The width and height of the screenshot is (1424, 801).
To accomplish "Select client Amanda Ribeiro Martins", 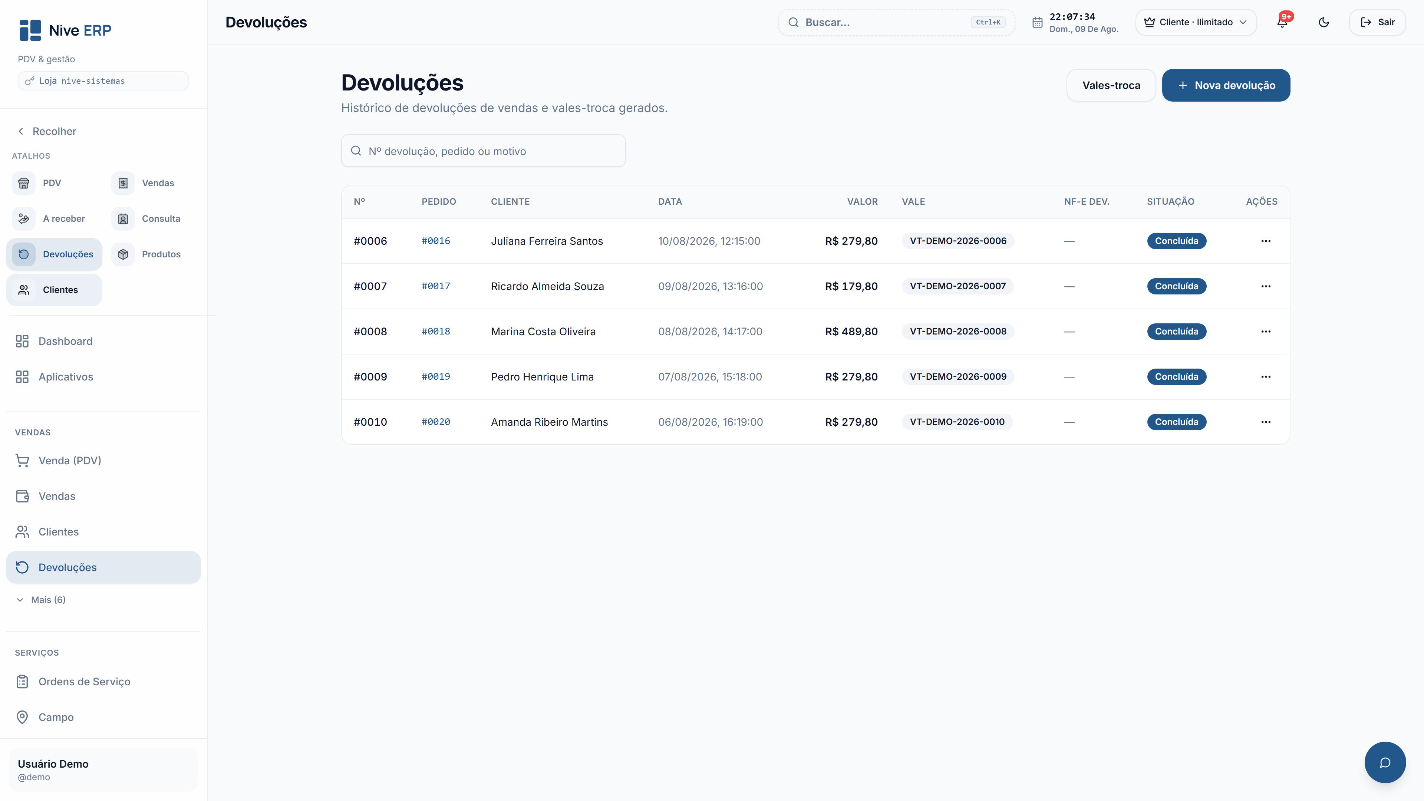I will [x=550, y=422].
